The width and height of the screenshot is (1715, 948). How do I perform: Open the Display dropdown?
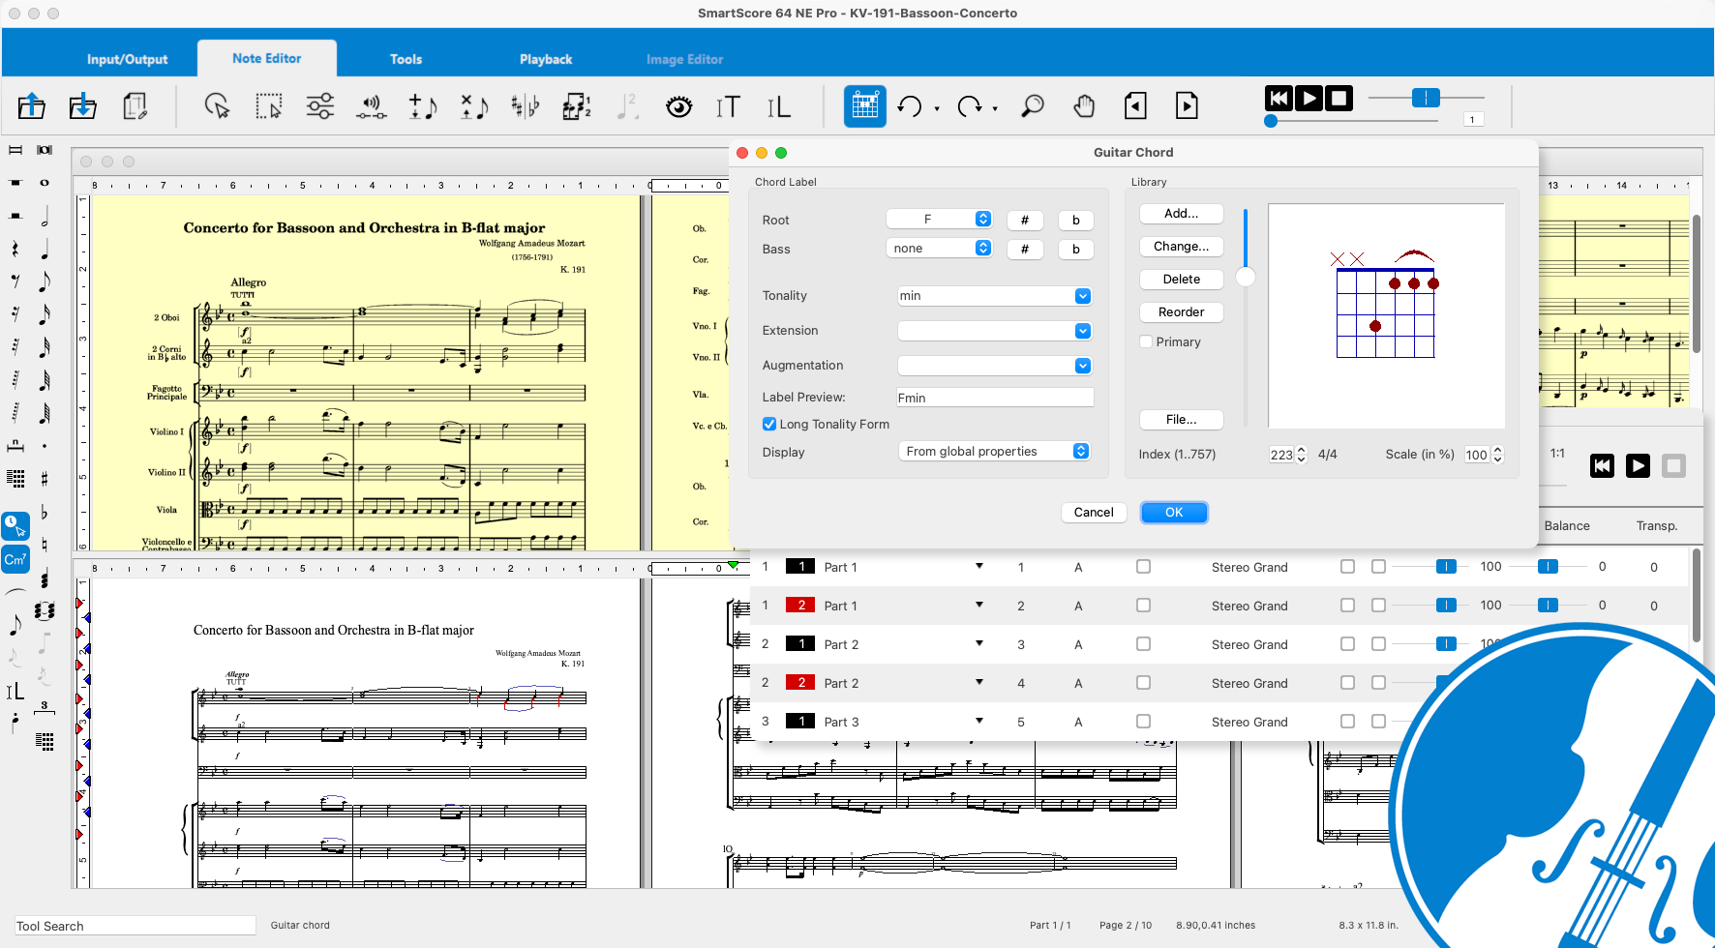click(x=995, y=452)
